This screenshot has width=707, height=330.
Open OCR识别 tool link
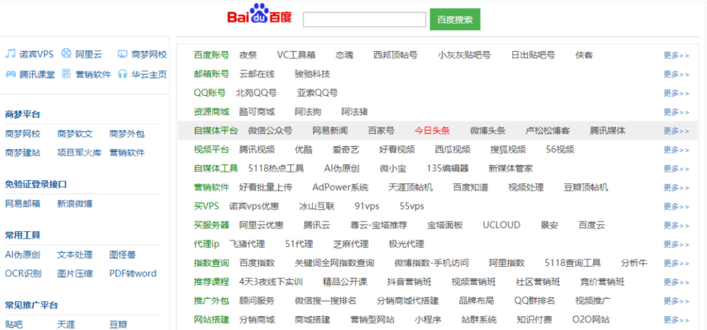click(23, 273)
